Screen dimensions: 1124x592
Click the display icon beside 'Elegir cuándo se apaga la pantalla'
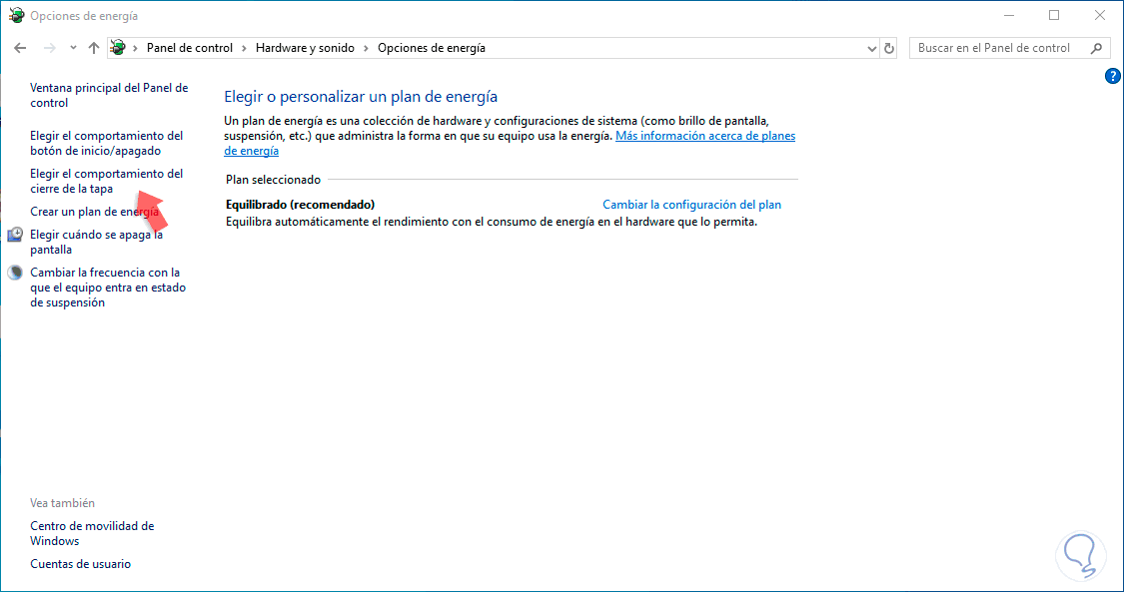click(14, 234)
